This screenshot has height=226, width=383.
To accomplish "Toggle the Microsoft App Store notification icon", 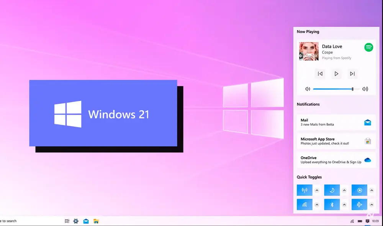I will click(x=368, y=141).
